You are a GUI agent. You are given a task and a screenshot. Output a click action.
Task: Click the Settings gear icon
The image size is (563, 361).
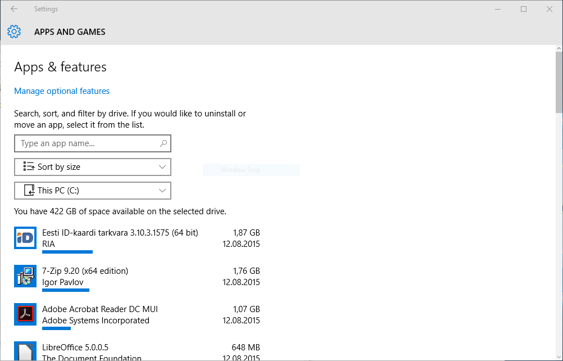tap(14, 31)
